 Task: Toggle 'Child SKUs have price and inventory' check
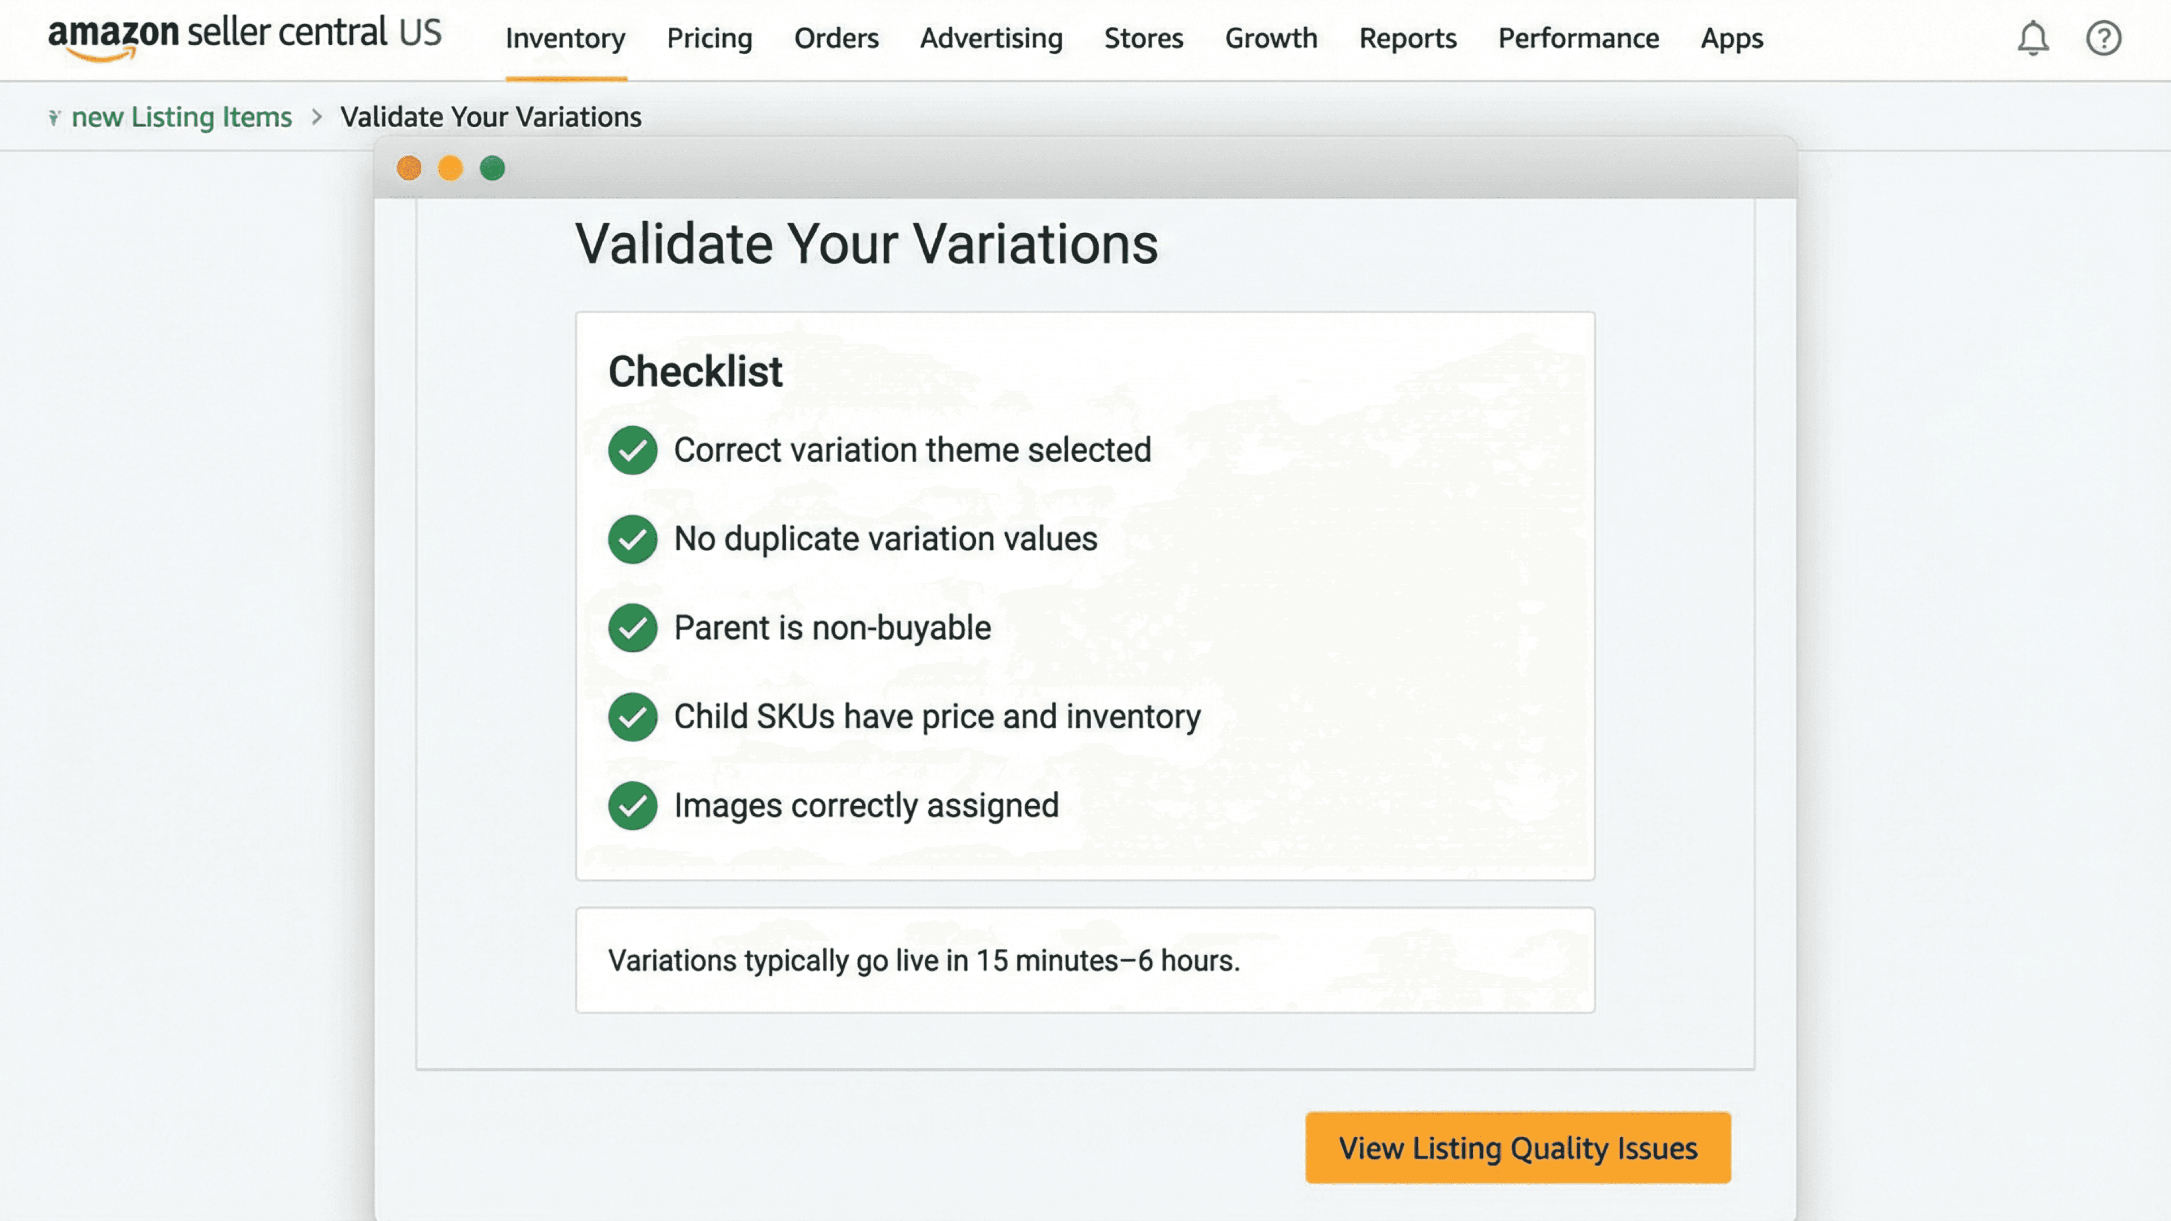(632, 717)
